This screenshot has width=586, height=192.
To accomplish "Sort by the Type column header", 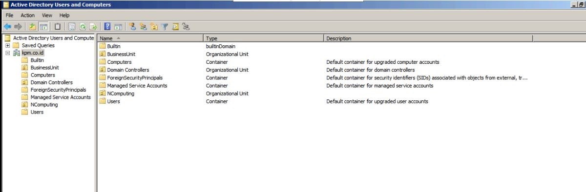I will coord(264,38).
